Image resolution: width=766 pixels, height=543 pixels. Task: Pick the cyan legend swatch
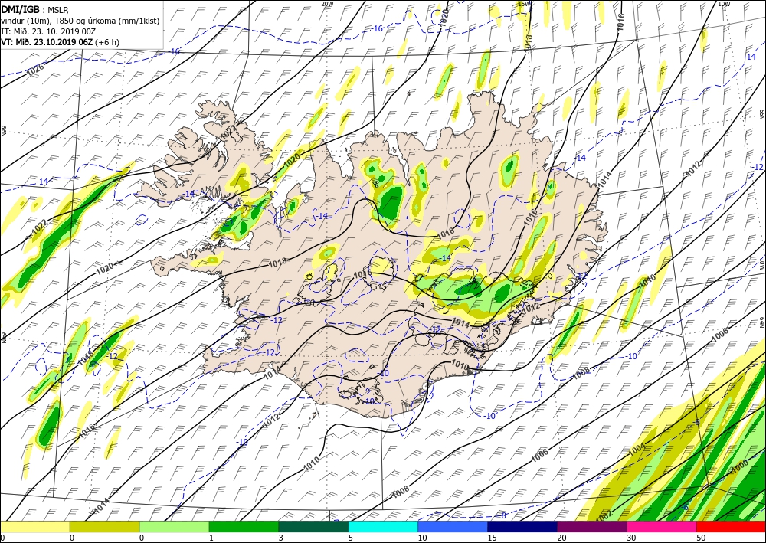coord(383,527)
